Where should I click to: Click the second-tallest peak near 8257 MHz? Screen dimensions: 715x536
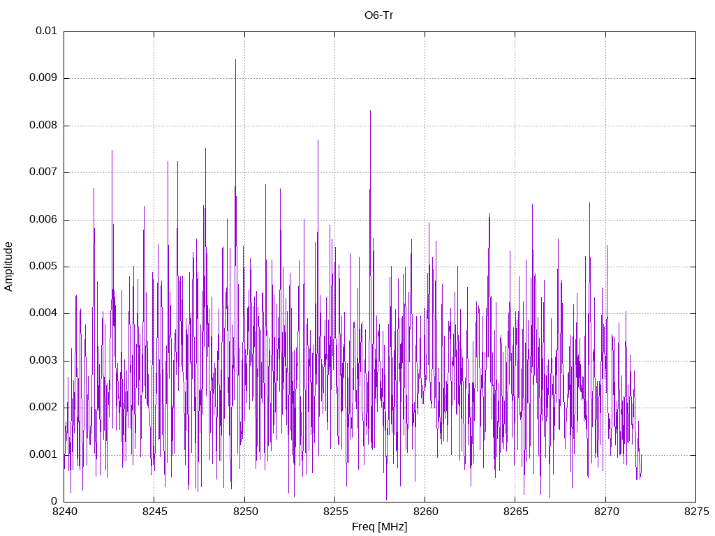coord(370,111)
